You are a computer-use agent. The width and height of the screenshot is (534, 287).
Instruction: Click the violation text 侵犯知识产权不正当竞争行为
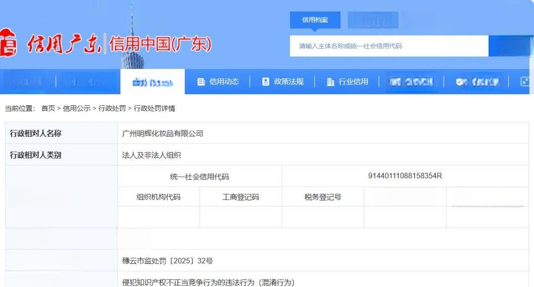pyautogui.click(x=170, y=282)
